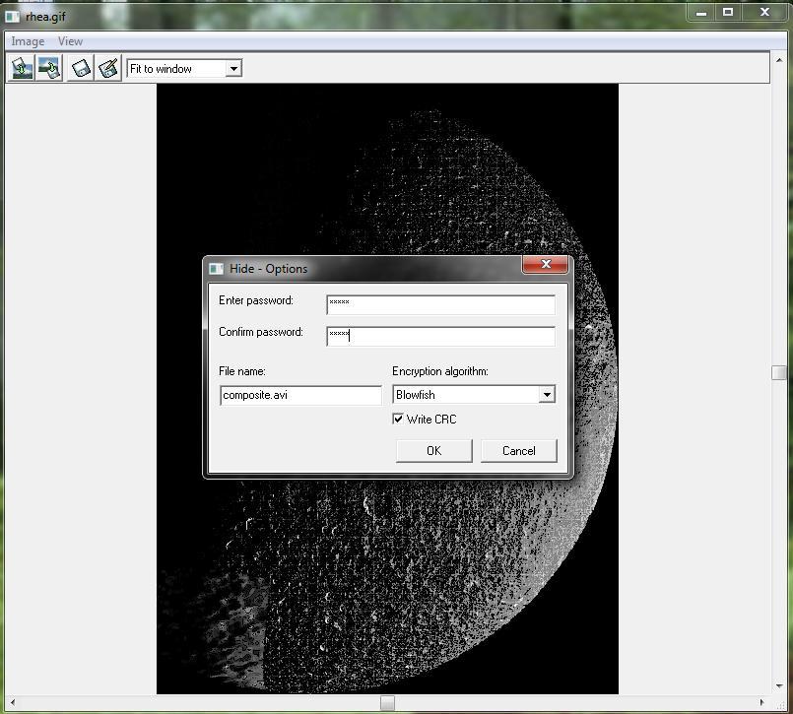Viewport: 793px width, 714px height.
Task: Click the File name field containing composite.avi
Action: click(x=300, y=395)
